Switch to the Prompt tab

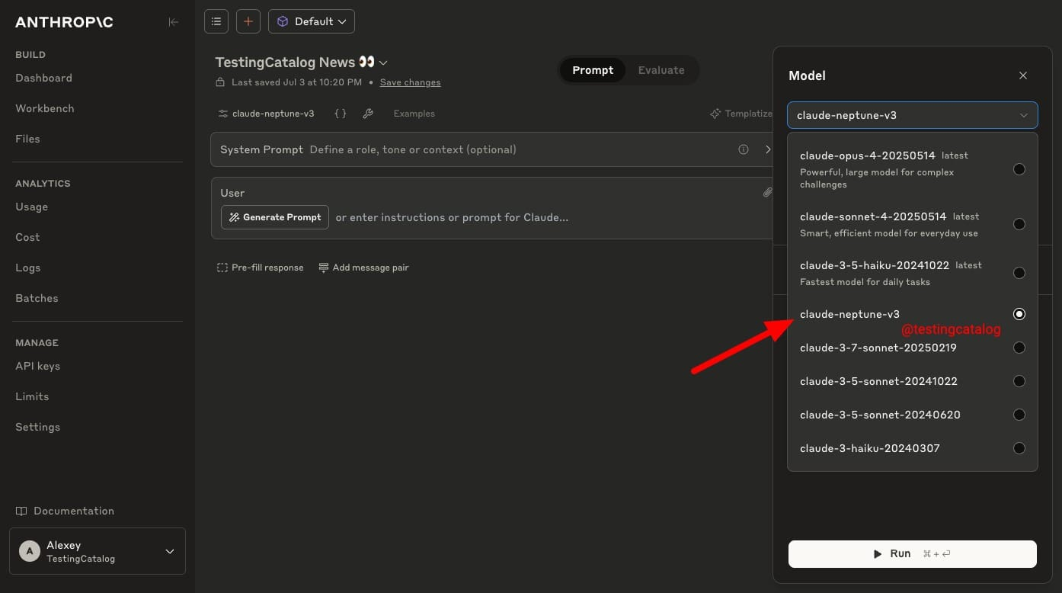click(x=593, y=70)
